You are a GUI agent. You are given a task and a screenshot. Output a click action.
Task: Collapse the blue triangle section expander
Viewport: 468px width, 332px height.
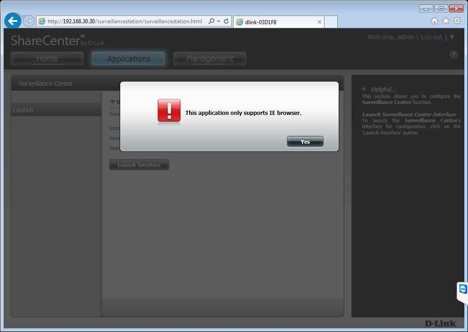tap(113, 102)
